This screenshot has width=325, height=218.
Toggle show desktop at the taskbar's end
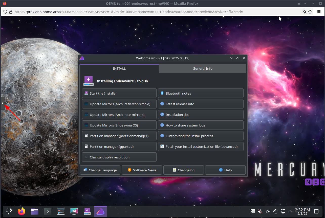coord(316,211)
